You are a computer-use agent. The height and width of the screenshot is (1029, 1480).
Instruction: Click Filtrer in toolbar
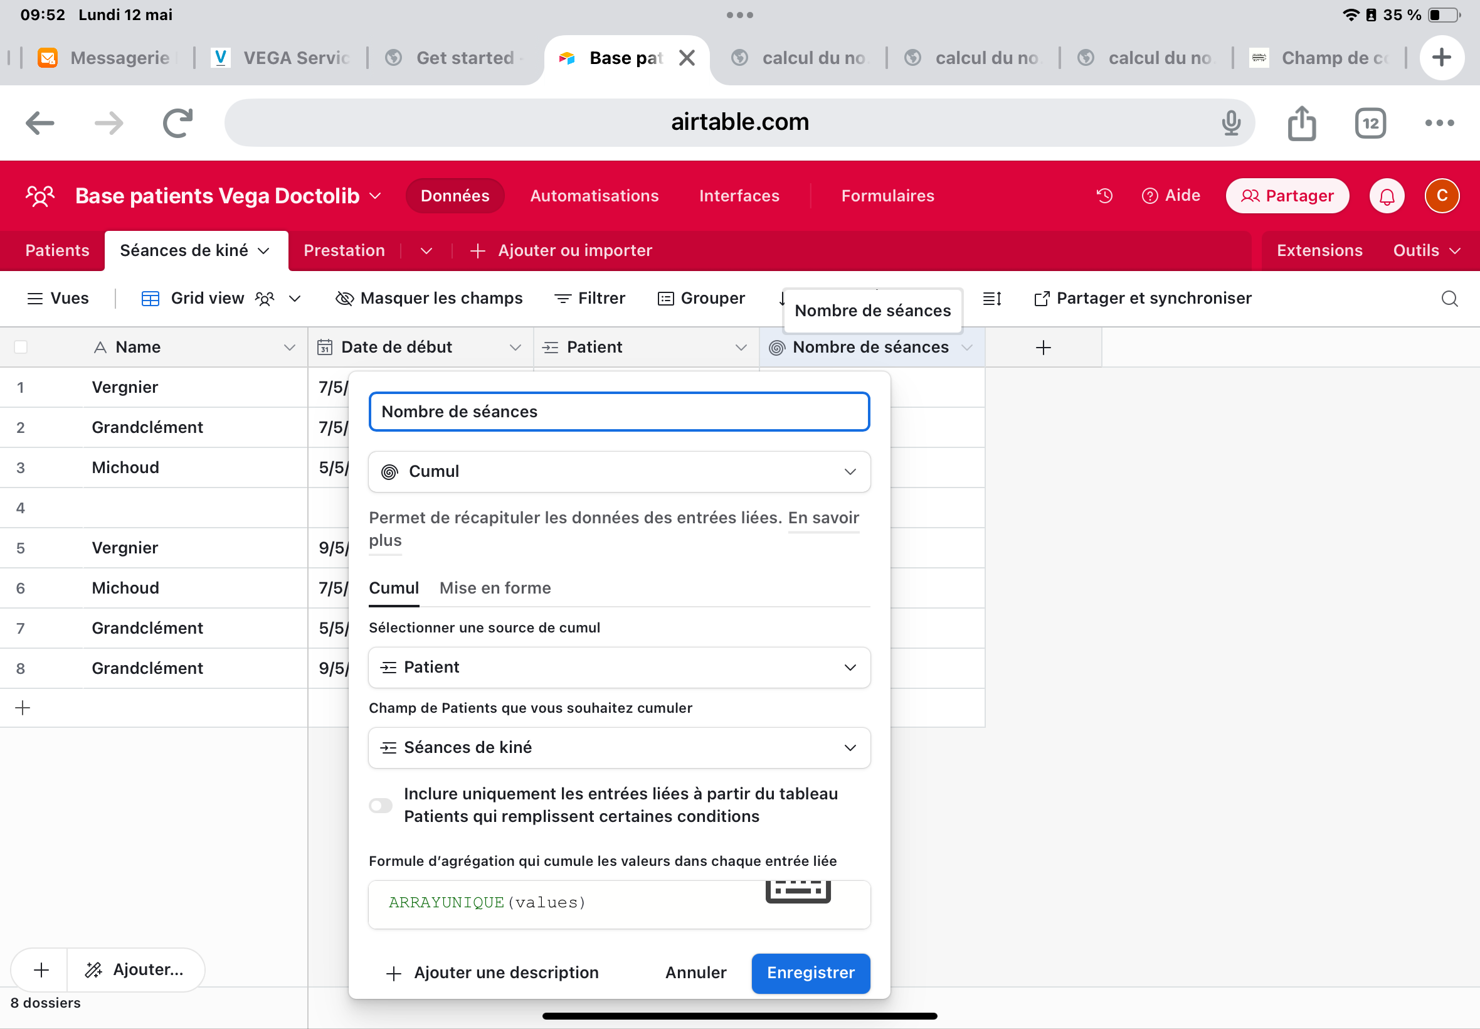589,299
